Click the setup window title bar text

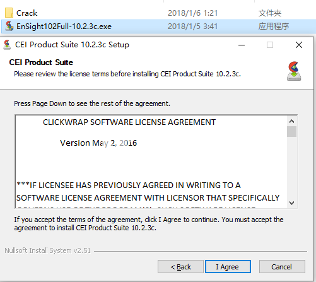72,45
